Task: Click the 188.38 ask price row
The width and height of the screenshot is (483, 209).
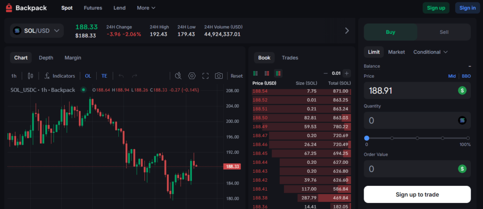Action: (x=301, y=198)
